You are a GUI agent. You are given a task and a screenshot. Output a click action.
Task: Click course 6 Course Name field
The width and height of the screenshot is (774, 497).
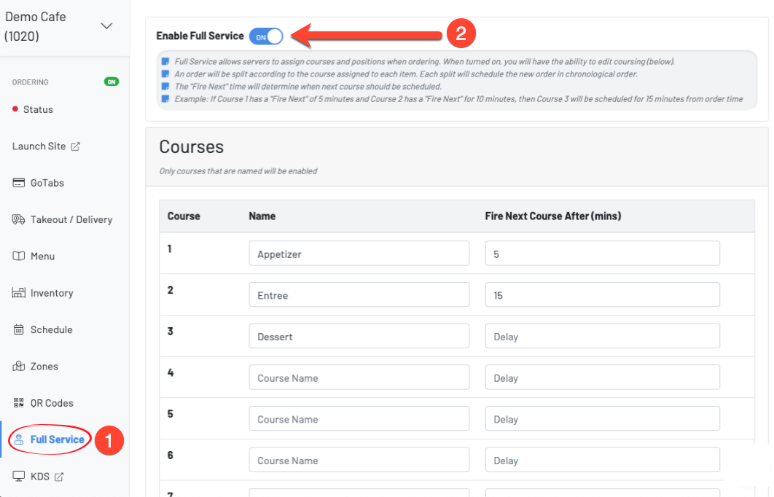[359, 460]
